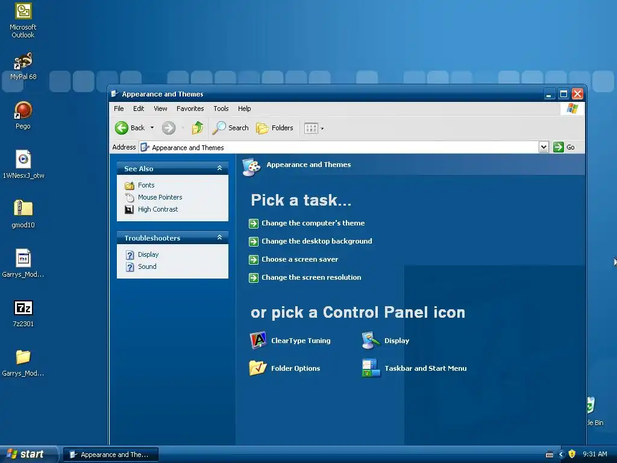
Task: Open the Tools menu
Action: tap(221, 109)
